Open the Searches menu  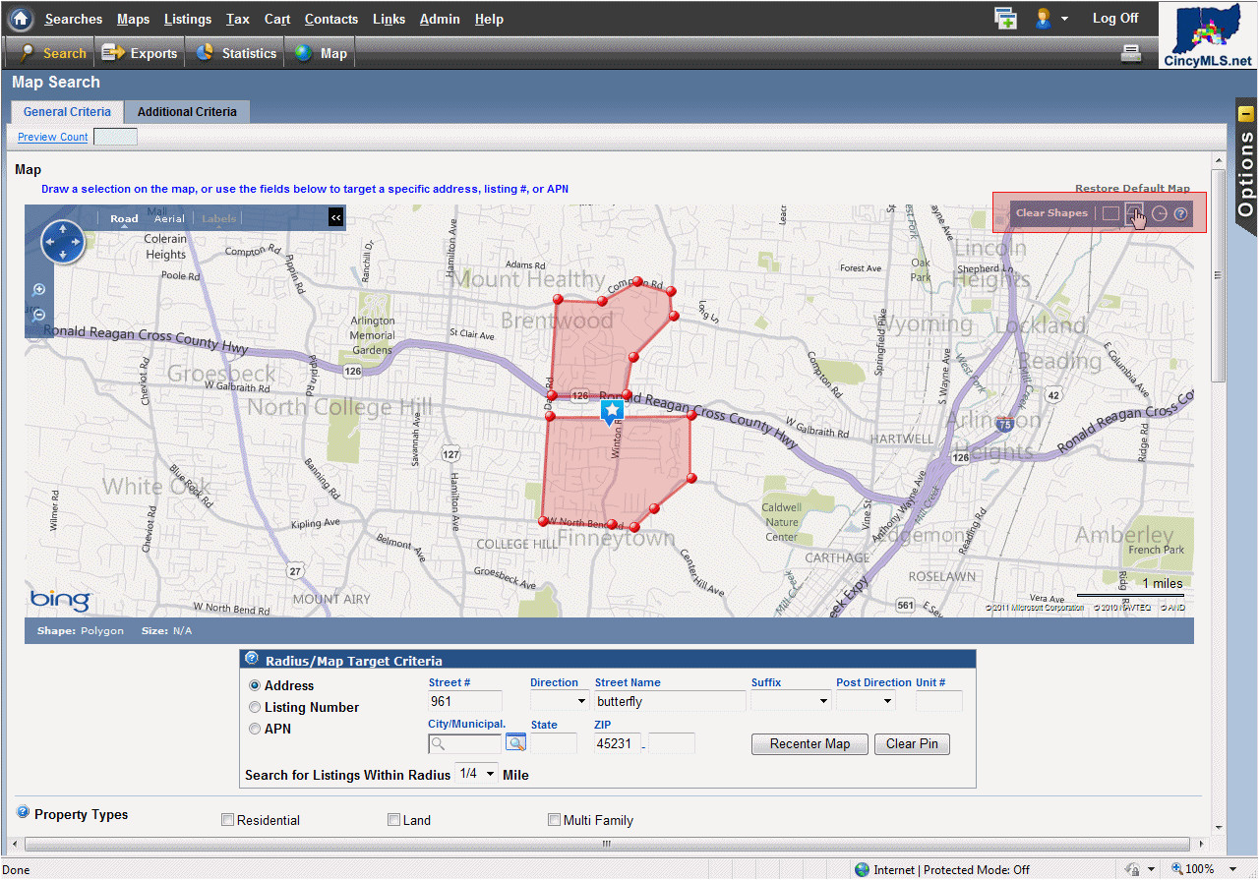coord(73,19)
